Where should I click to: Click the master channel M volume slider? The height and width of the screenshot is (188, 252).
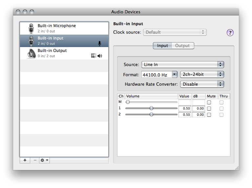point(151,102)
